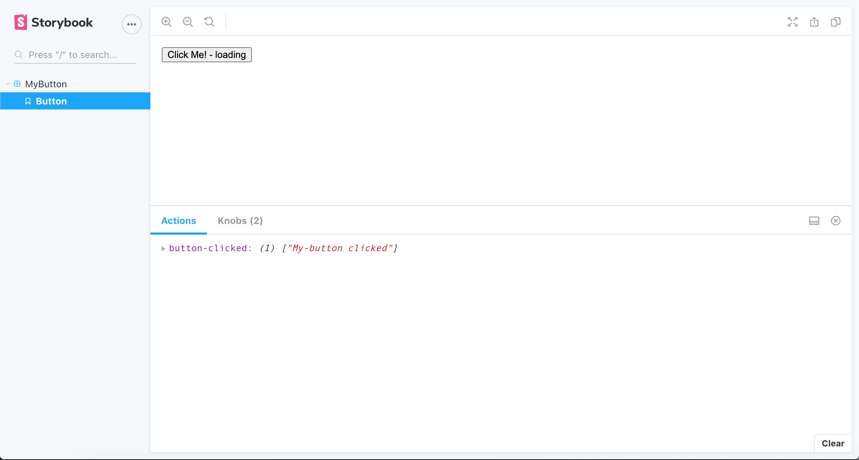
Task: Select the MyButton tree item
Action: [46, 84]
